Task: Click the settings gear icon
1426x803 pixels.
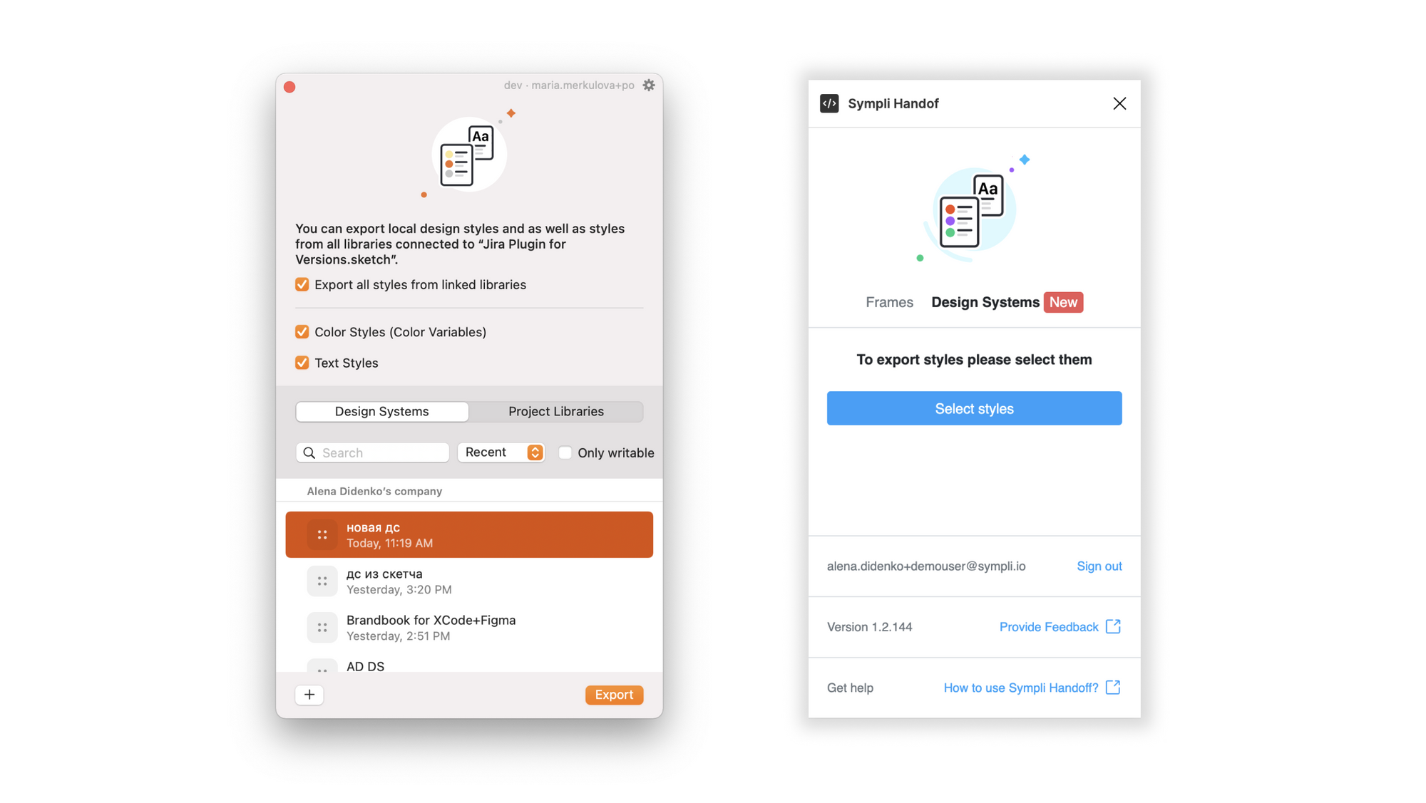Action: (x=648, y=86)
